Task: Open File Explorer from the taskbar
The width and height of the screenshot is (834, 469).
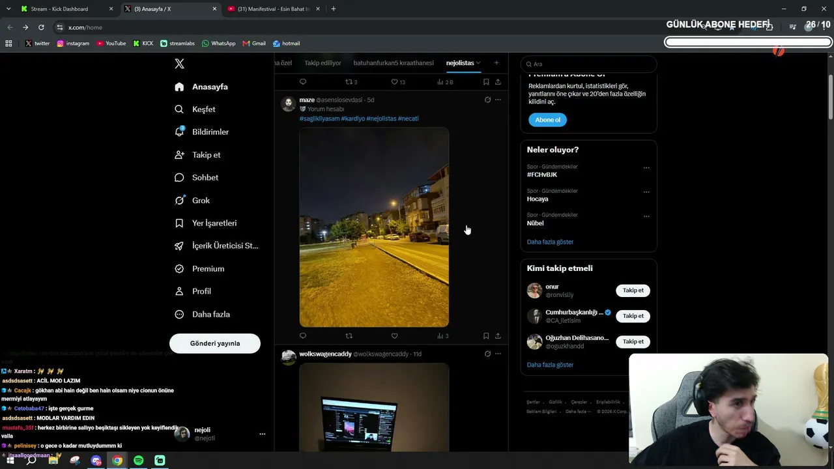Action: 53,461
